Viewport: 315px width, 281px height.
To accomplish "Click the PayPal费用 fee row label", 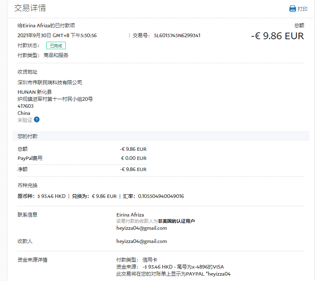I will 30,158.
